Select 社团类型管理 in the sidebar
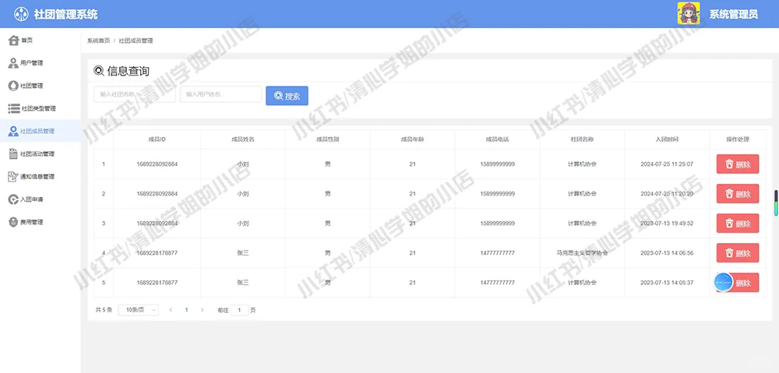 [x=41, y=109]
